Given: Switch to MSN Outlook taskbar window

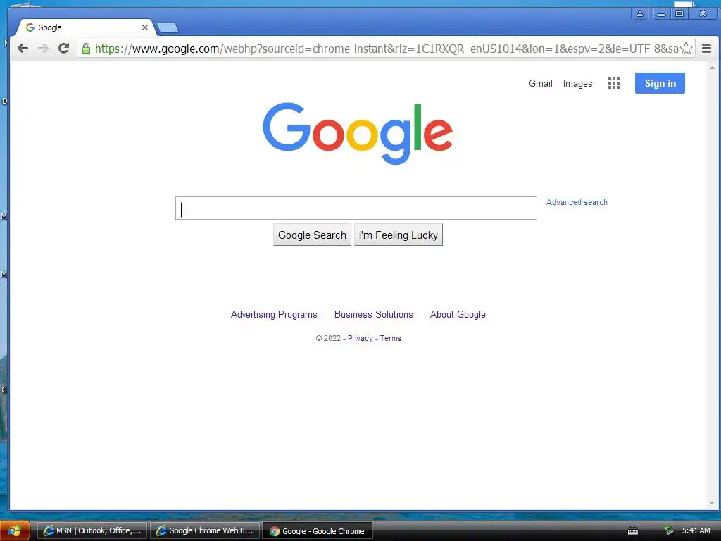Looking at the screenshot, I should 92,531.
